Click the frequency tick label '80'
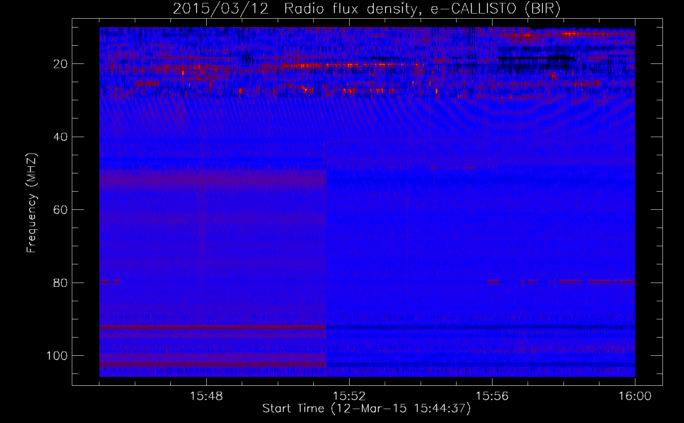The height and width of the screenshot is (423, 684). (60, 283)
